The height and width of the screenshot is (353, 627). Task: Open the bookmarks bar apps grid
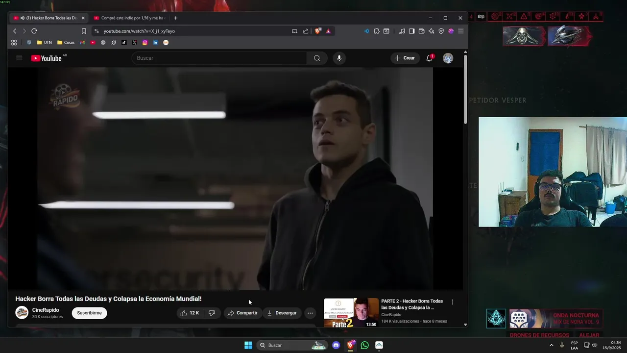pyautogui.click(x=14, y=43)
